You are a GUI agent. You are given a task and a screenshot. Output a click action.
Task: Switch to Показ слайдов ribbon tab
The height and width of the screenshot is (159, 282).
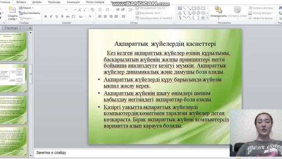click(x=95, y=2)
